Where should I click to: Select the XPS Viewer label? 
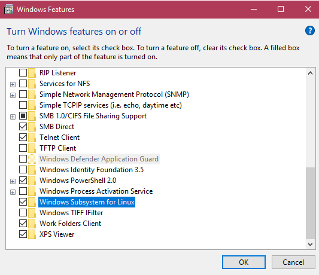click(57, 234)
